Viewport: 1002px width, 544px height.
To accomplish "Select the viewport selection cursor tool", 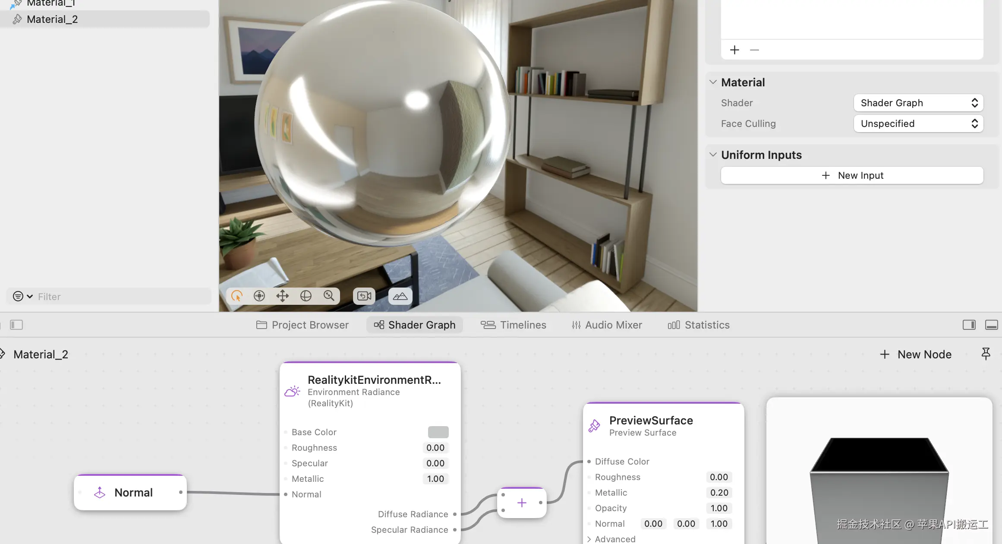I will coord(237,296).
